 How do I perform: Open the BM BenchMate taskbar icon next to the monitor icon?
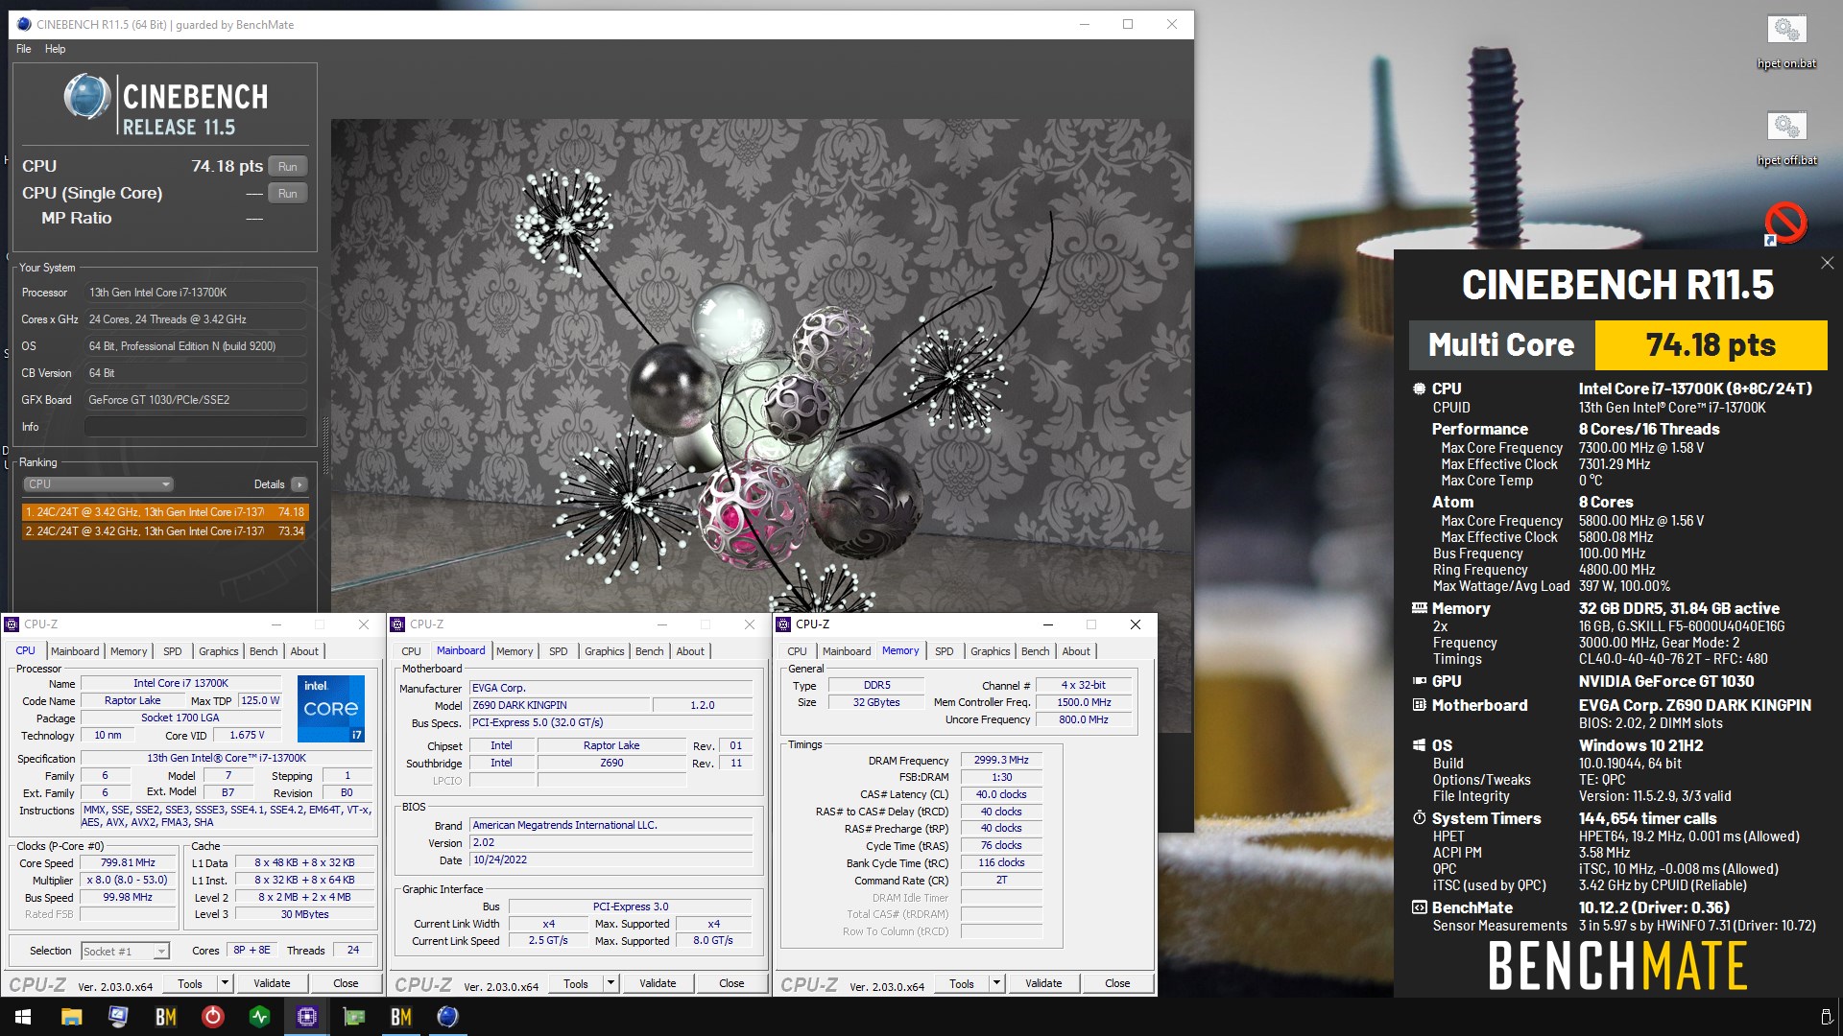coord(165,1017)
